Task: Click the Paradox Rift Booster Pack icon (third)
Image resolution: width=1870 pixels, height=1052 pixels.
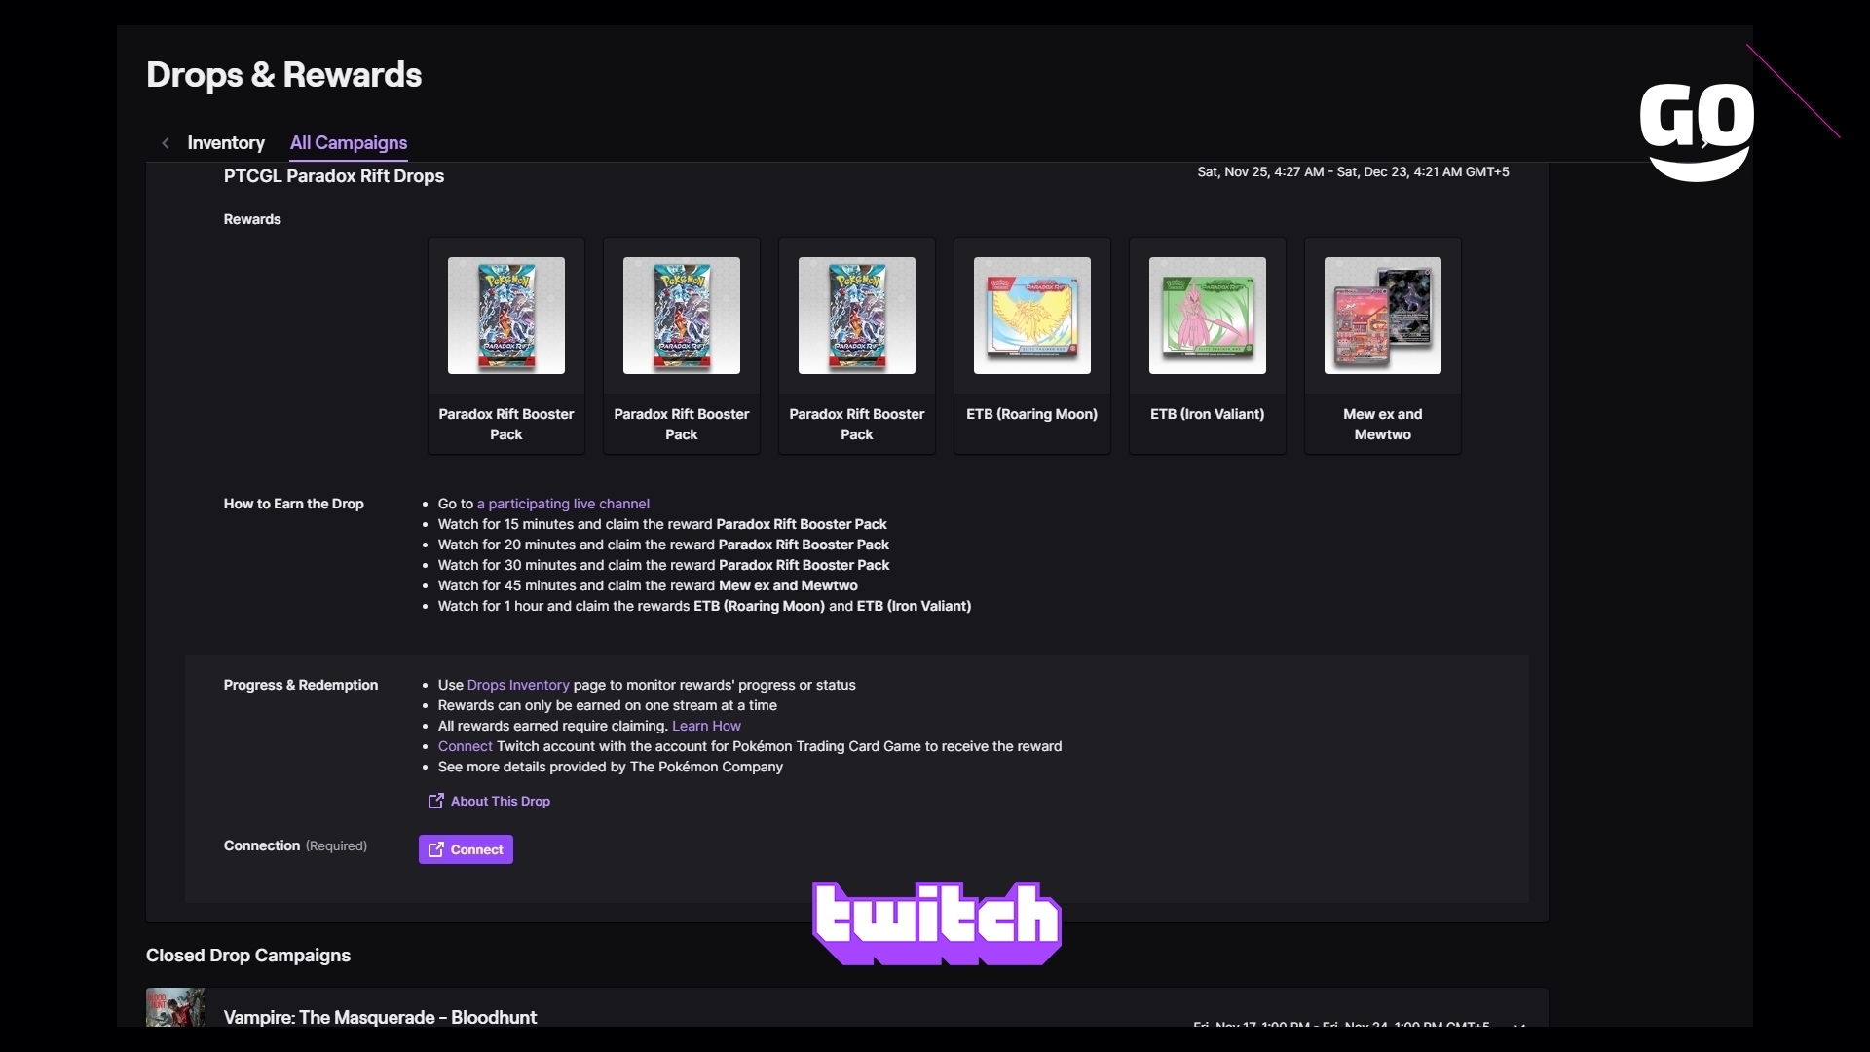Action: coord(857,315)
